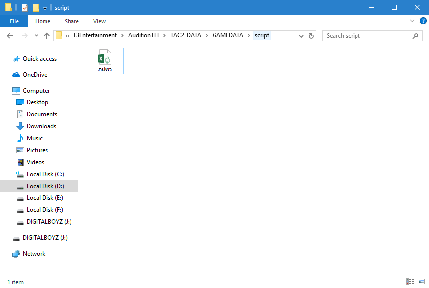429x288 pixels.
Task: Navigate up one folder level
Action: pos(47,36)
